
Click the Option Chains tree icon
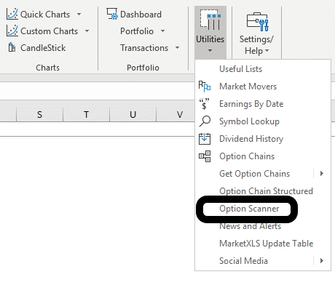(205, 156)
